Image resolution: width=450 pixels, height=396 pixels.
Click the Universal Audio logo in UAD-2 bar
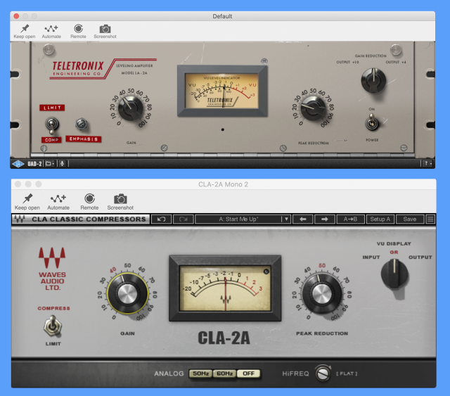[x=18, y=164]
